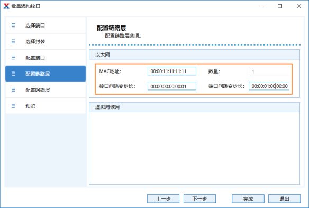The image size is (309, 208).
Task: Click the 端口间跳变步长 input field
Action: pos(269,86)
